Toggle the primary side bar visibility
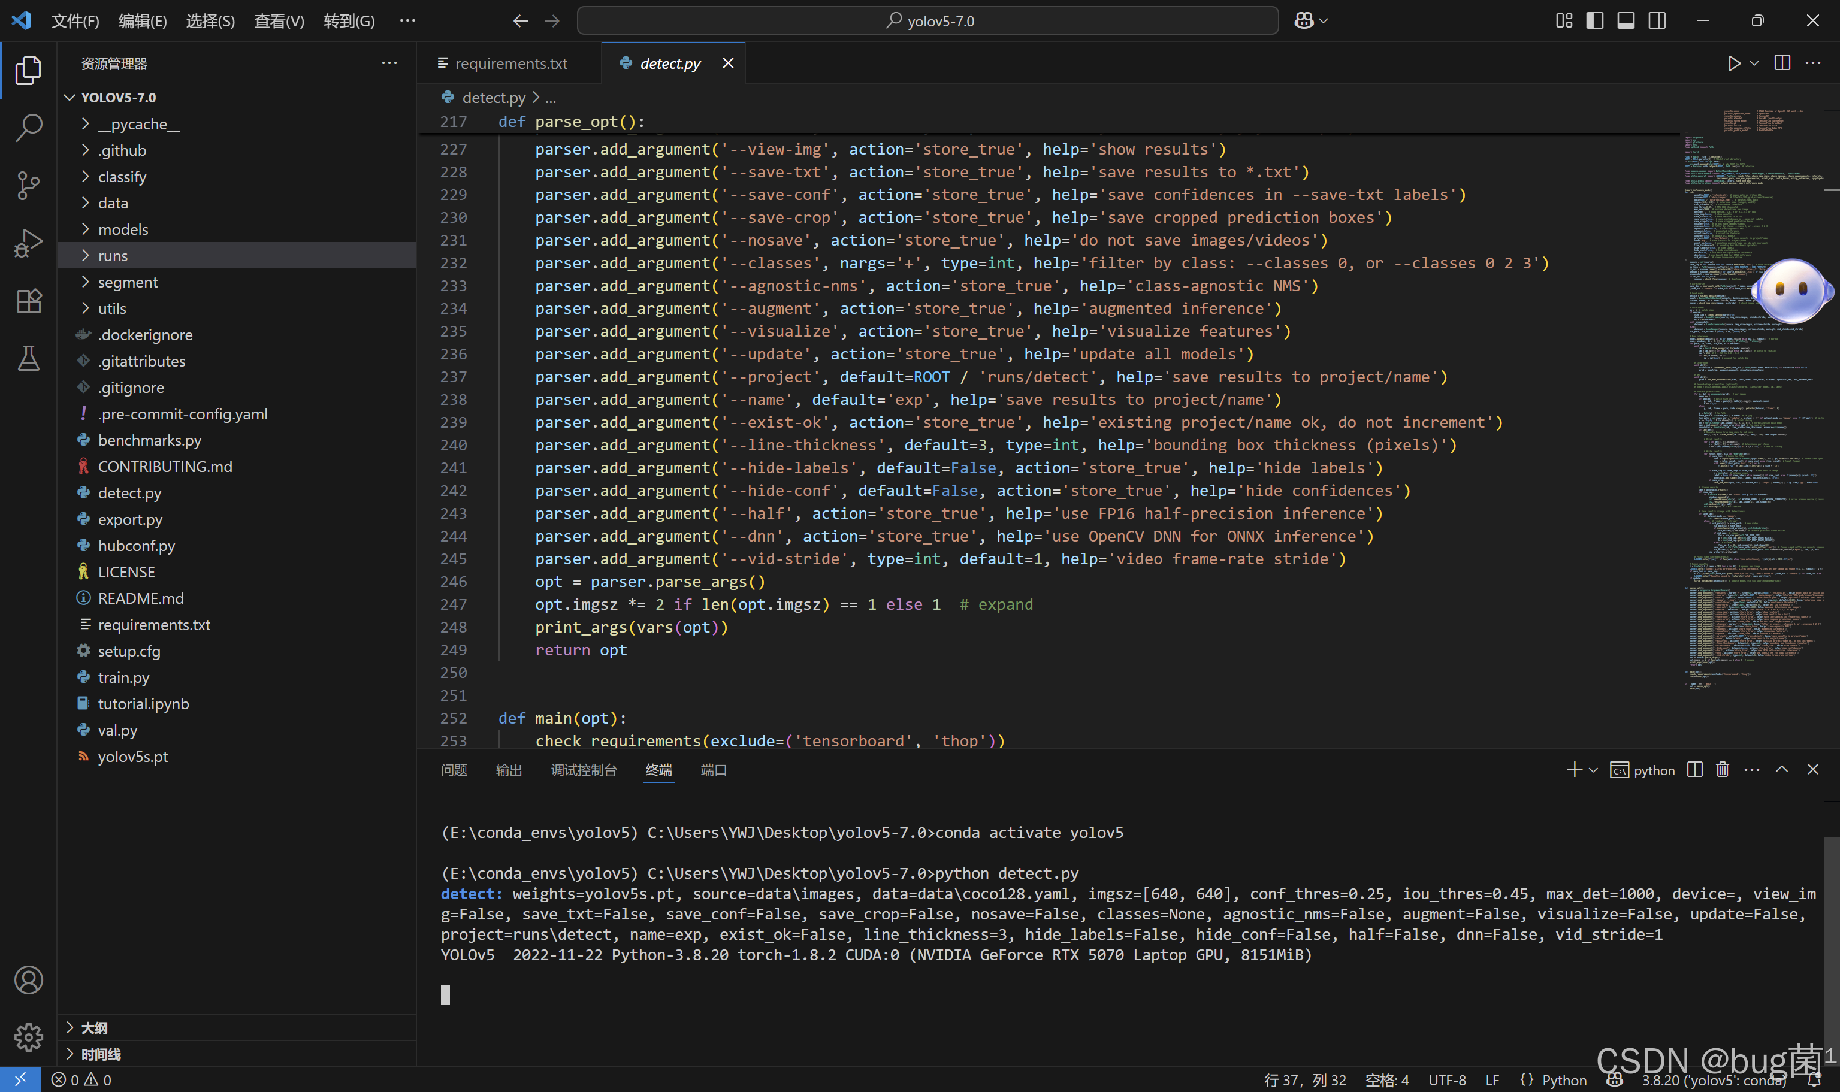The image size is (1840, 1092). point(1594,20)
